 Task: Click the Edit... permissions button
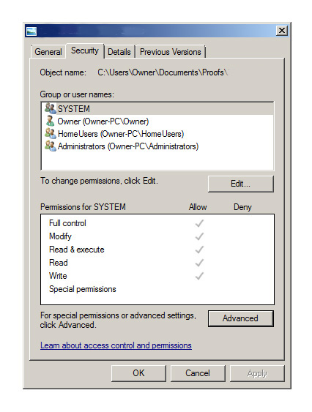coord(241,184)
